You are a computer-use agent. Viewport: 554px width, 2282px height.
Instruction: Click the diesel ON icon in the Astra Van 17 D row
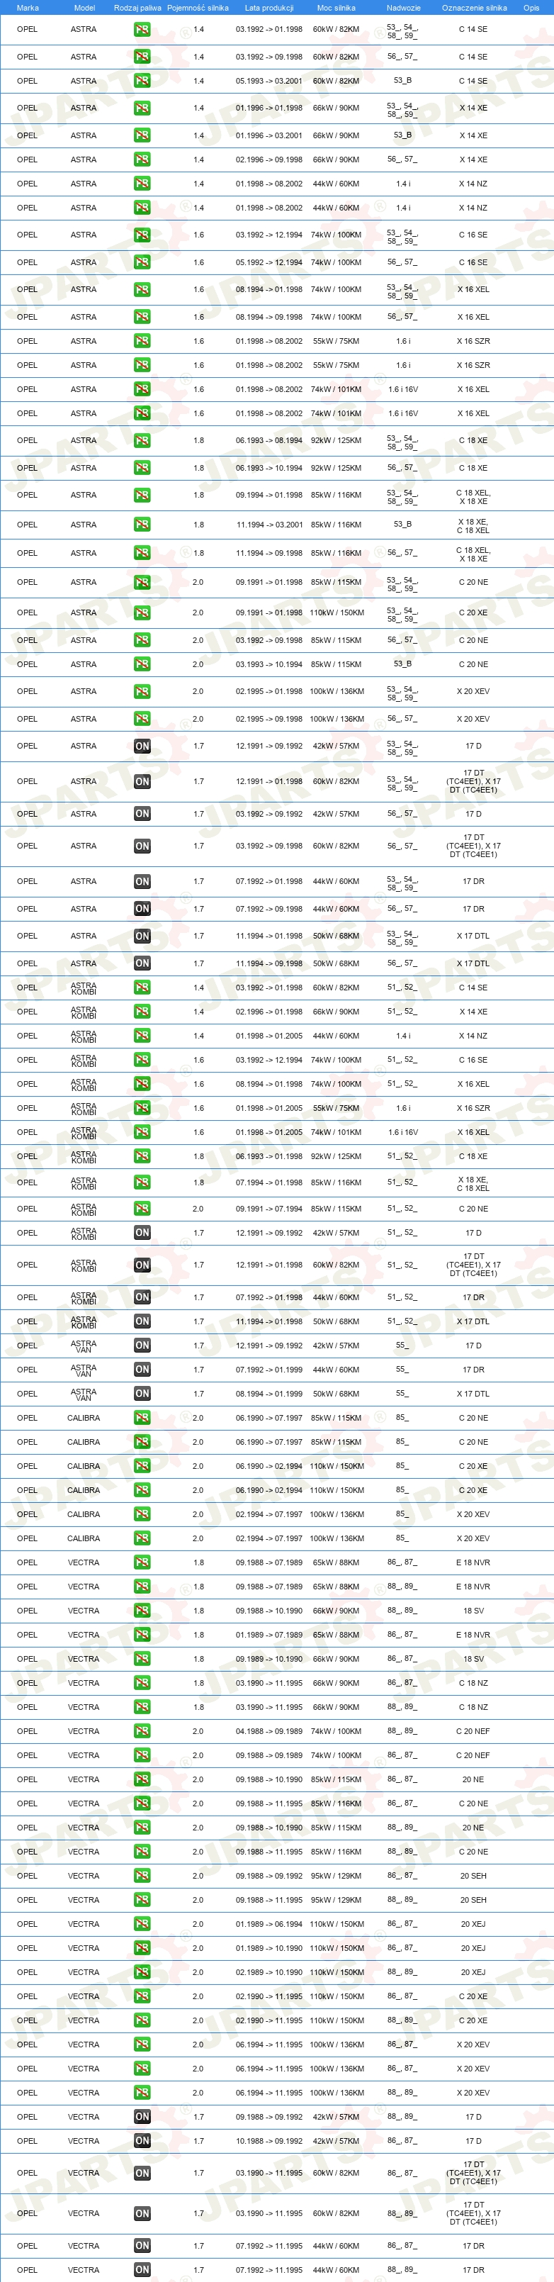(142, 1345)
